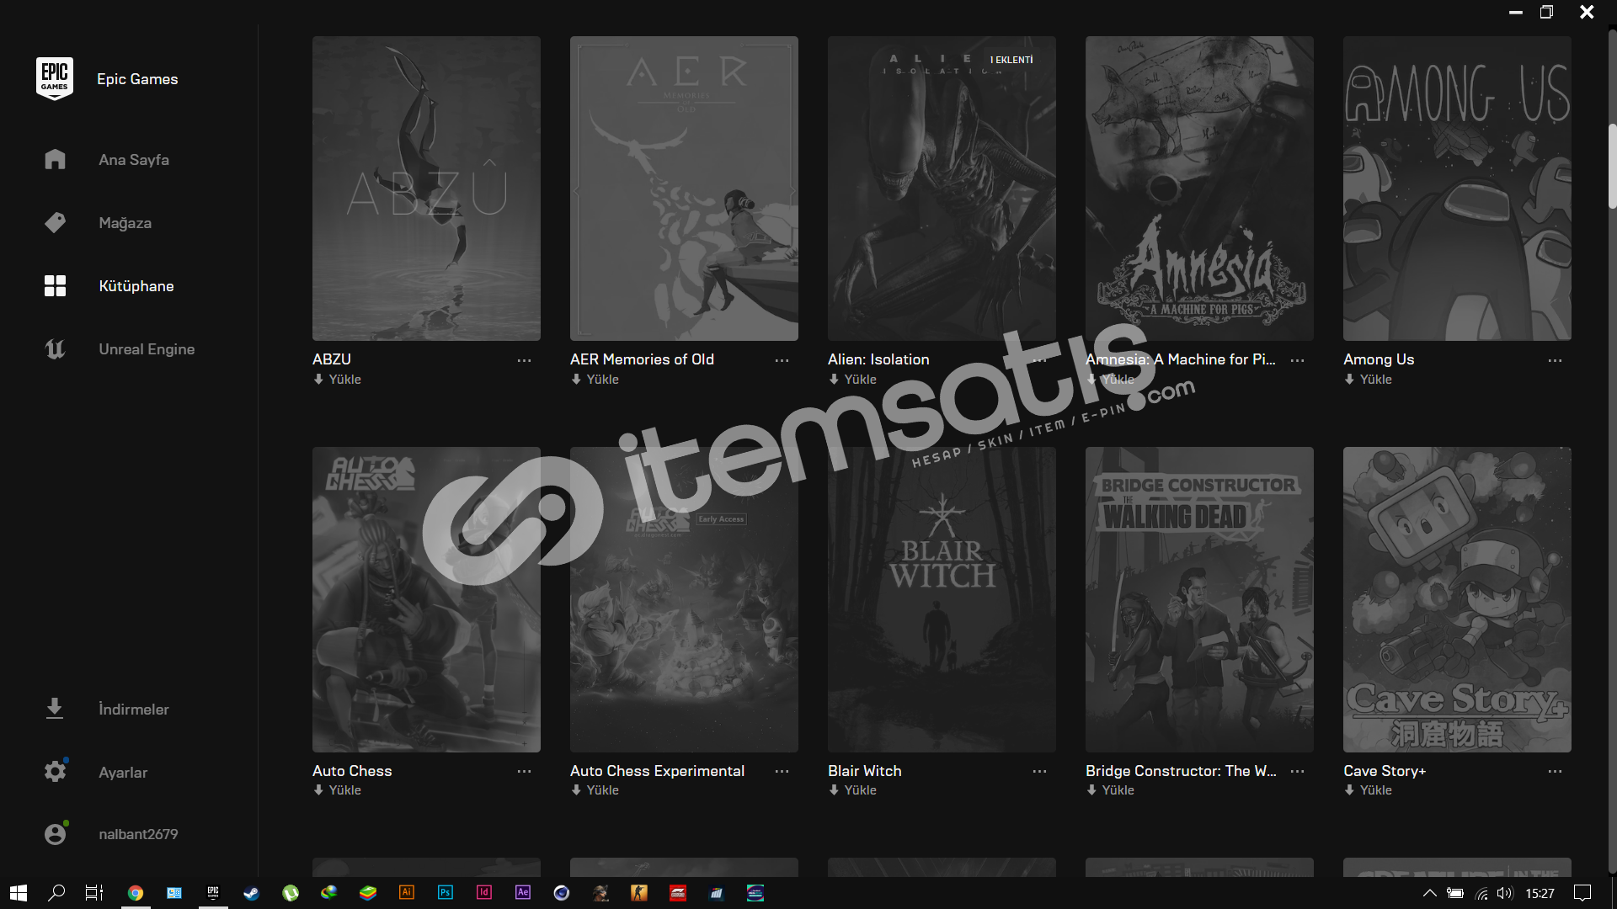
Task: Click the nalbant2679 username label
Action: 138,834
